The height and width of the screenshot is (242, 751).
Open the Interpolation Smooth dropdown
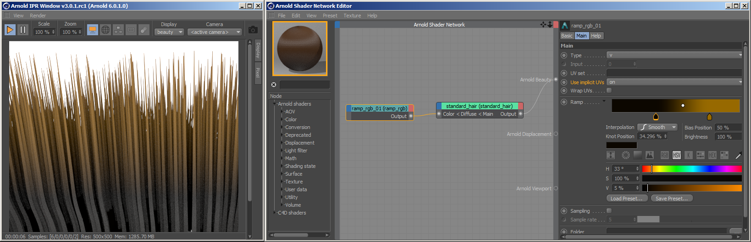point(657,127)
